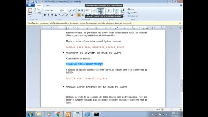208x117 pixels.
Task: Grow the font size
Action: [x=70, y=10]
